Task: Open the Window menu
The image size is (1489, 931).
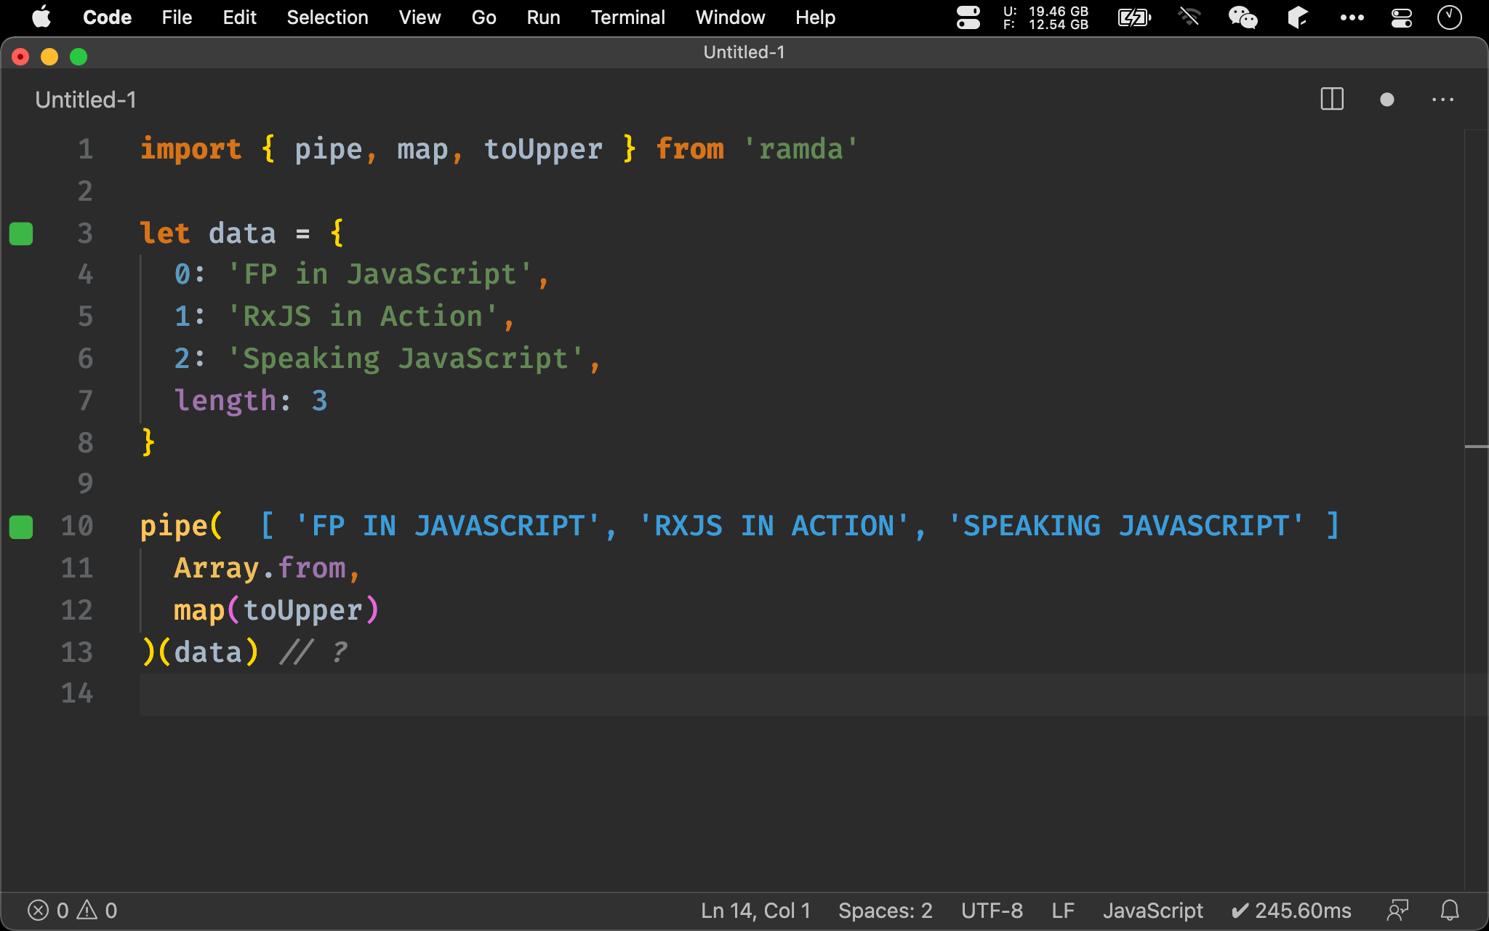Action: [x=730, y=17]
